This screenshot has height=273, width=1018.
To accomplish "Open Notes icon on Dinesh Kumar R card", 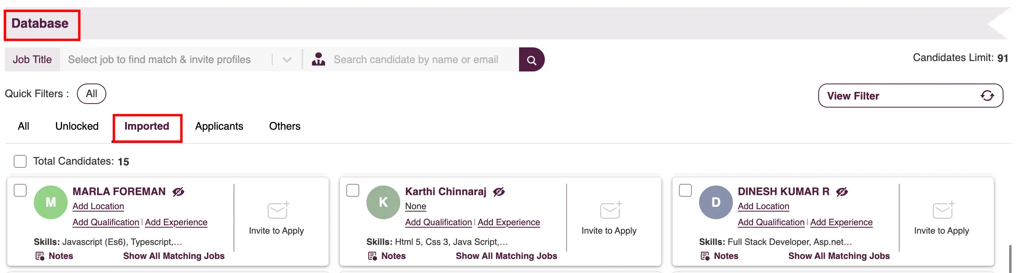I will (x=705, y=256).
